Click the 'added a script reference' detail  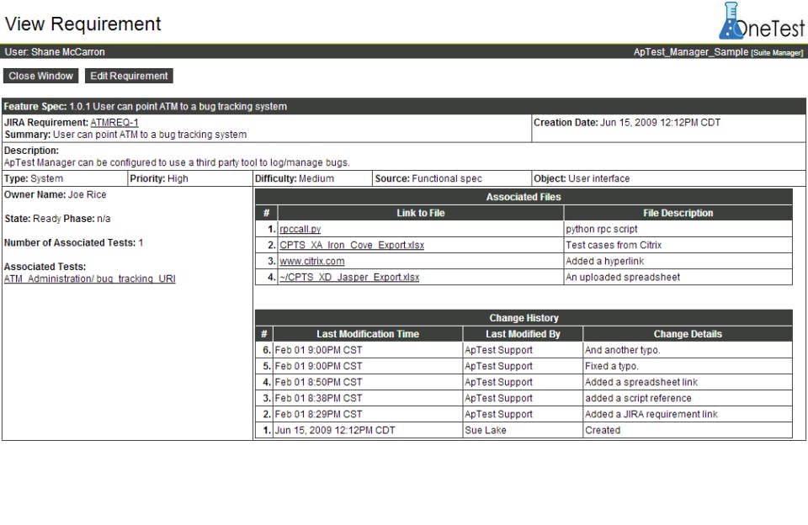[x=688, y=398]
